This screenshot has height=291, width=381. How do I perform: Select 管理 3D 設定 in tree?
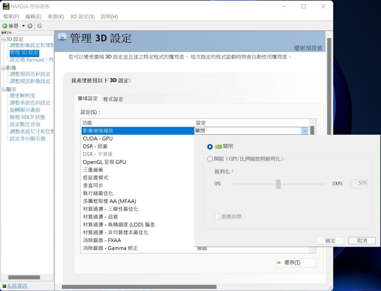24,53
